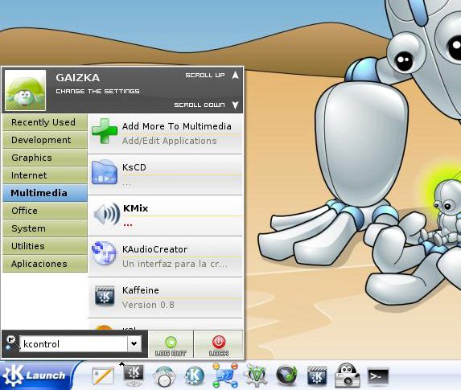
Task: Open the pencil note icon in the panel
Action: click(x=103, y=376)
